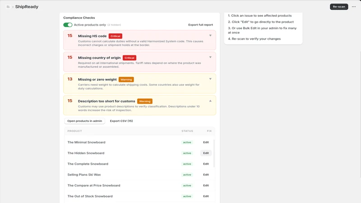Open the three-dot more actions menu
Image resolution: width=361 pixels, height=203 pixels.
pyautogui.click(x=354, y=7)
